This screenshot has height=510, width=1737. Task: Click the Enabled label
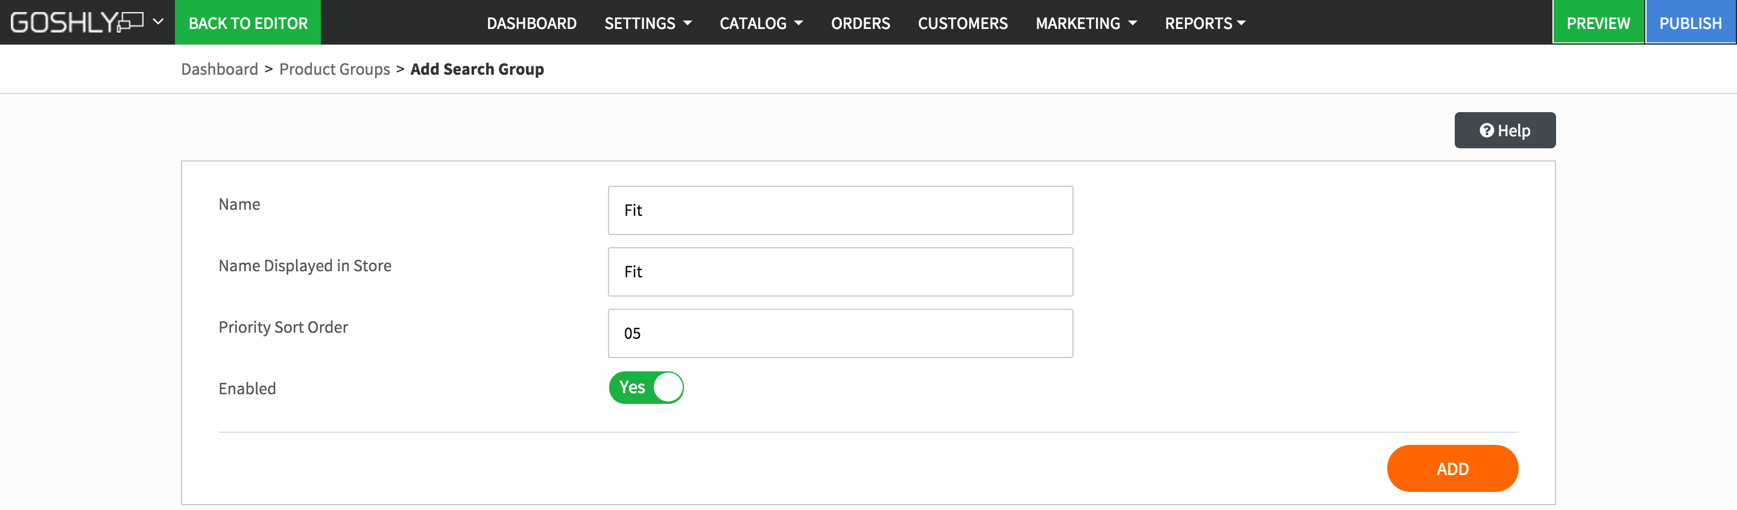(x=247, y=388)
